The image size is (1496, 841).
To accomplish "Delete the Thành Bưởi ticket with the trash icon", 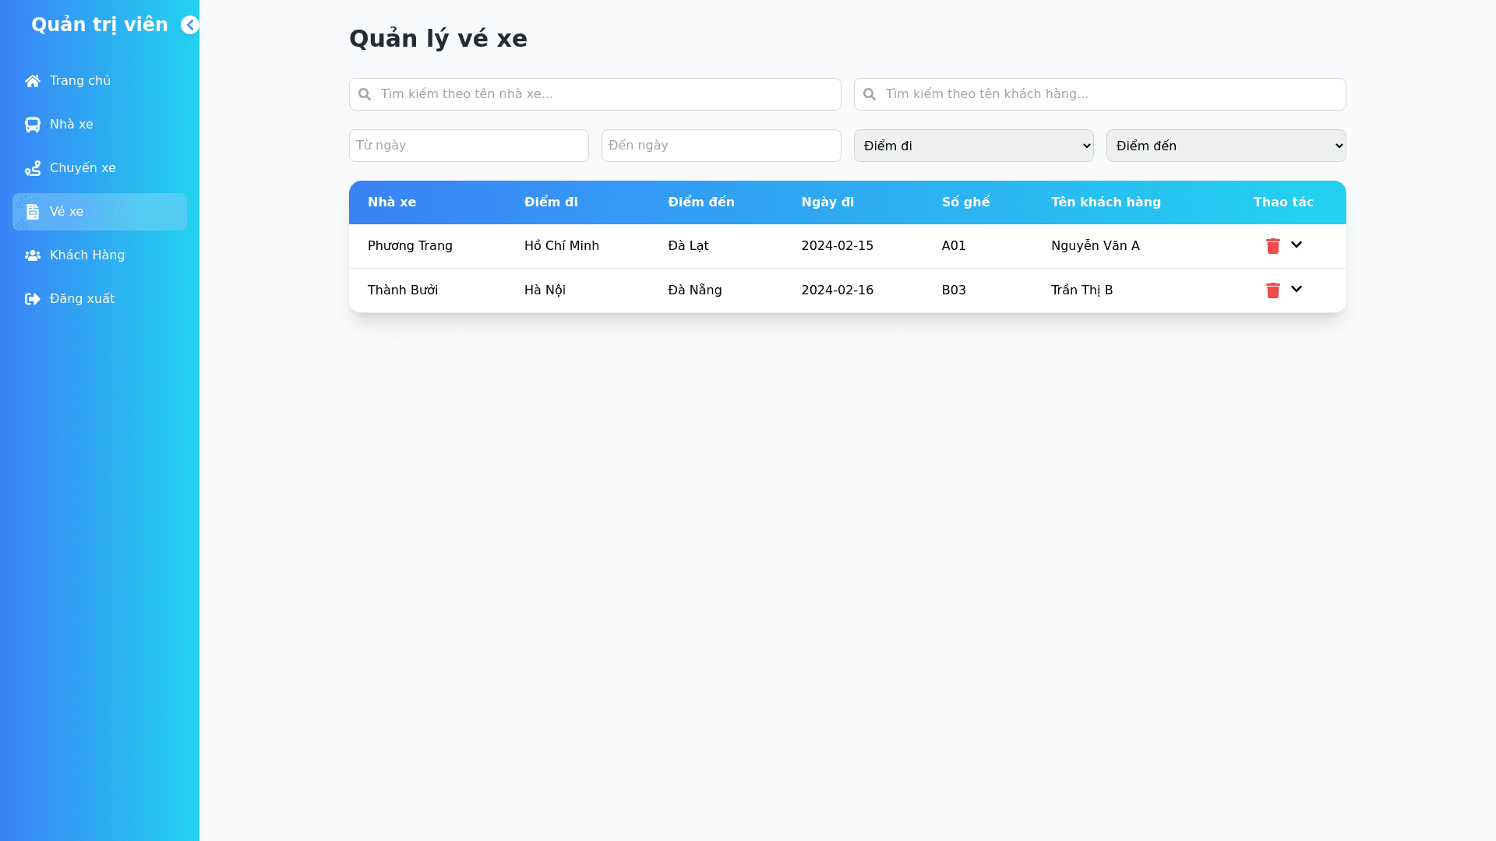I will tap(1273, 290).
